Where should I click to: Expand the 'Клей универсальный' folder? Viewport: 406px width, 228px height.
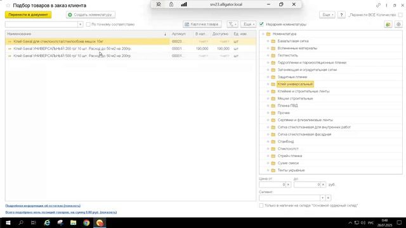[268, 84]
